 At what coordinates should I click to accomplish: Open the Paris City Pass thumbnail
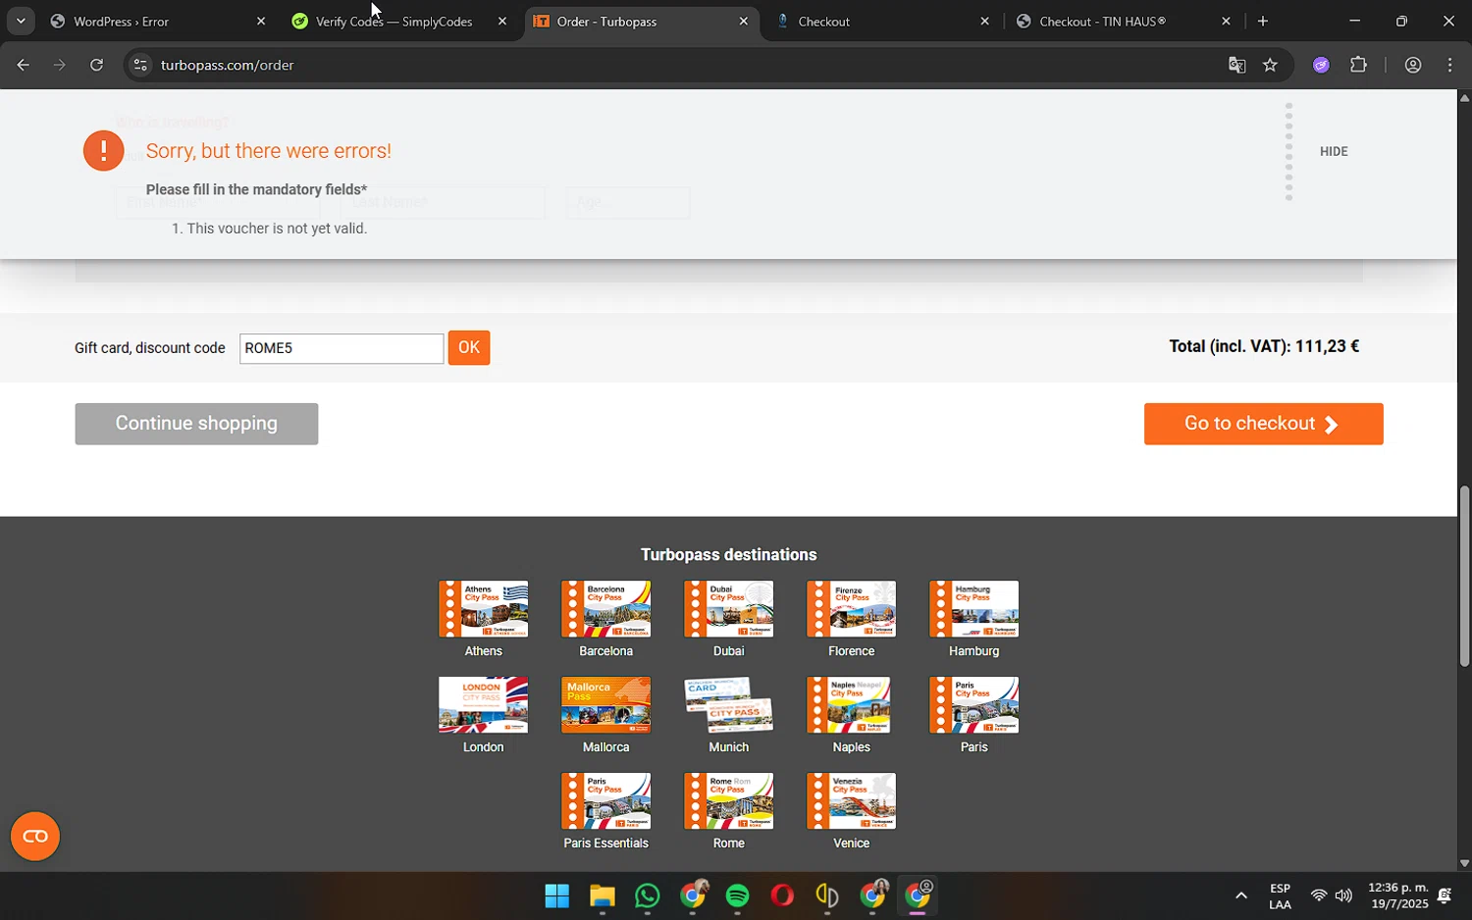973,705
